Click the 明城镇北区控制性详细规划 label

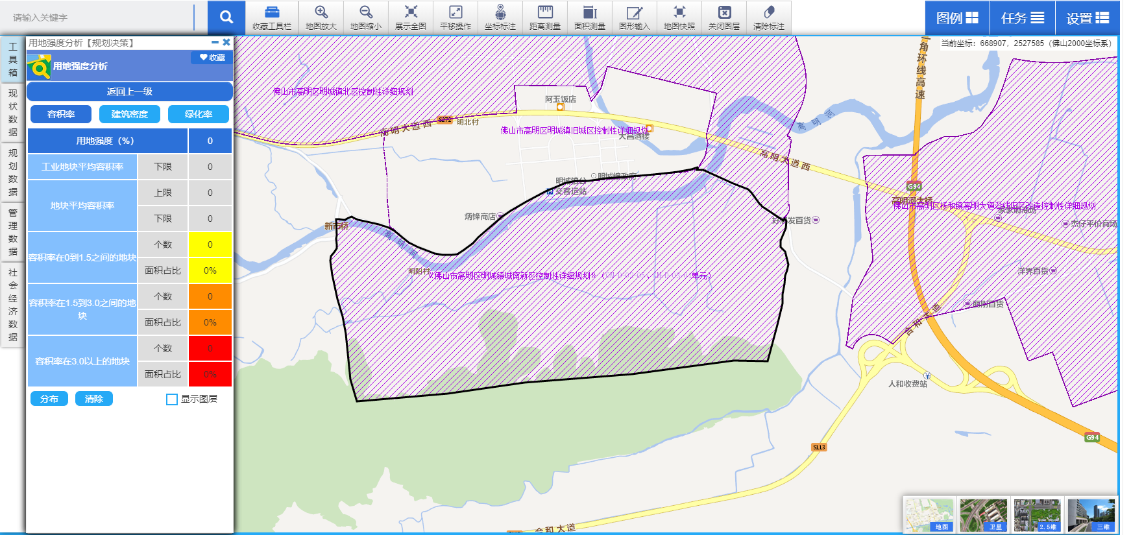click(343, 91)
